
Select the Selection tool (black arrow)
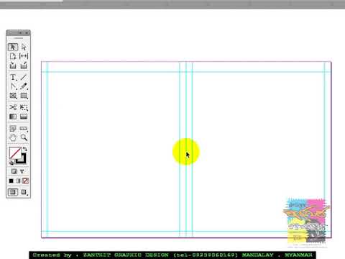tap(13, 47)
